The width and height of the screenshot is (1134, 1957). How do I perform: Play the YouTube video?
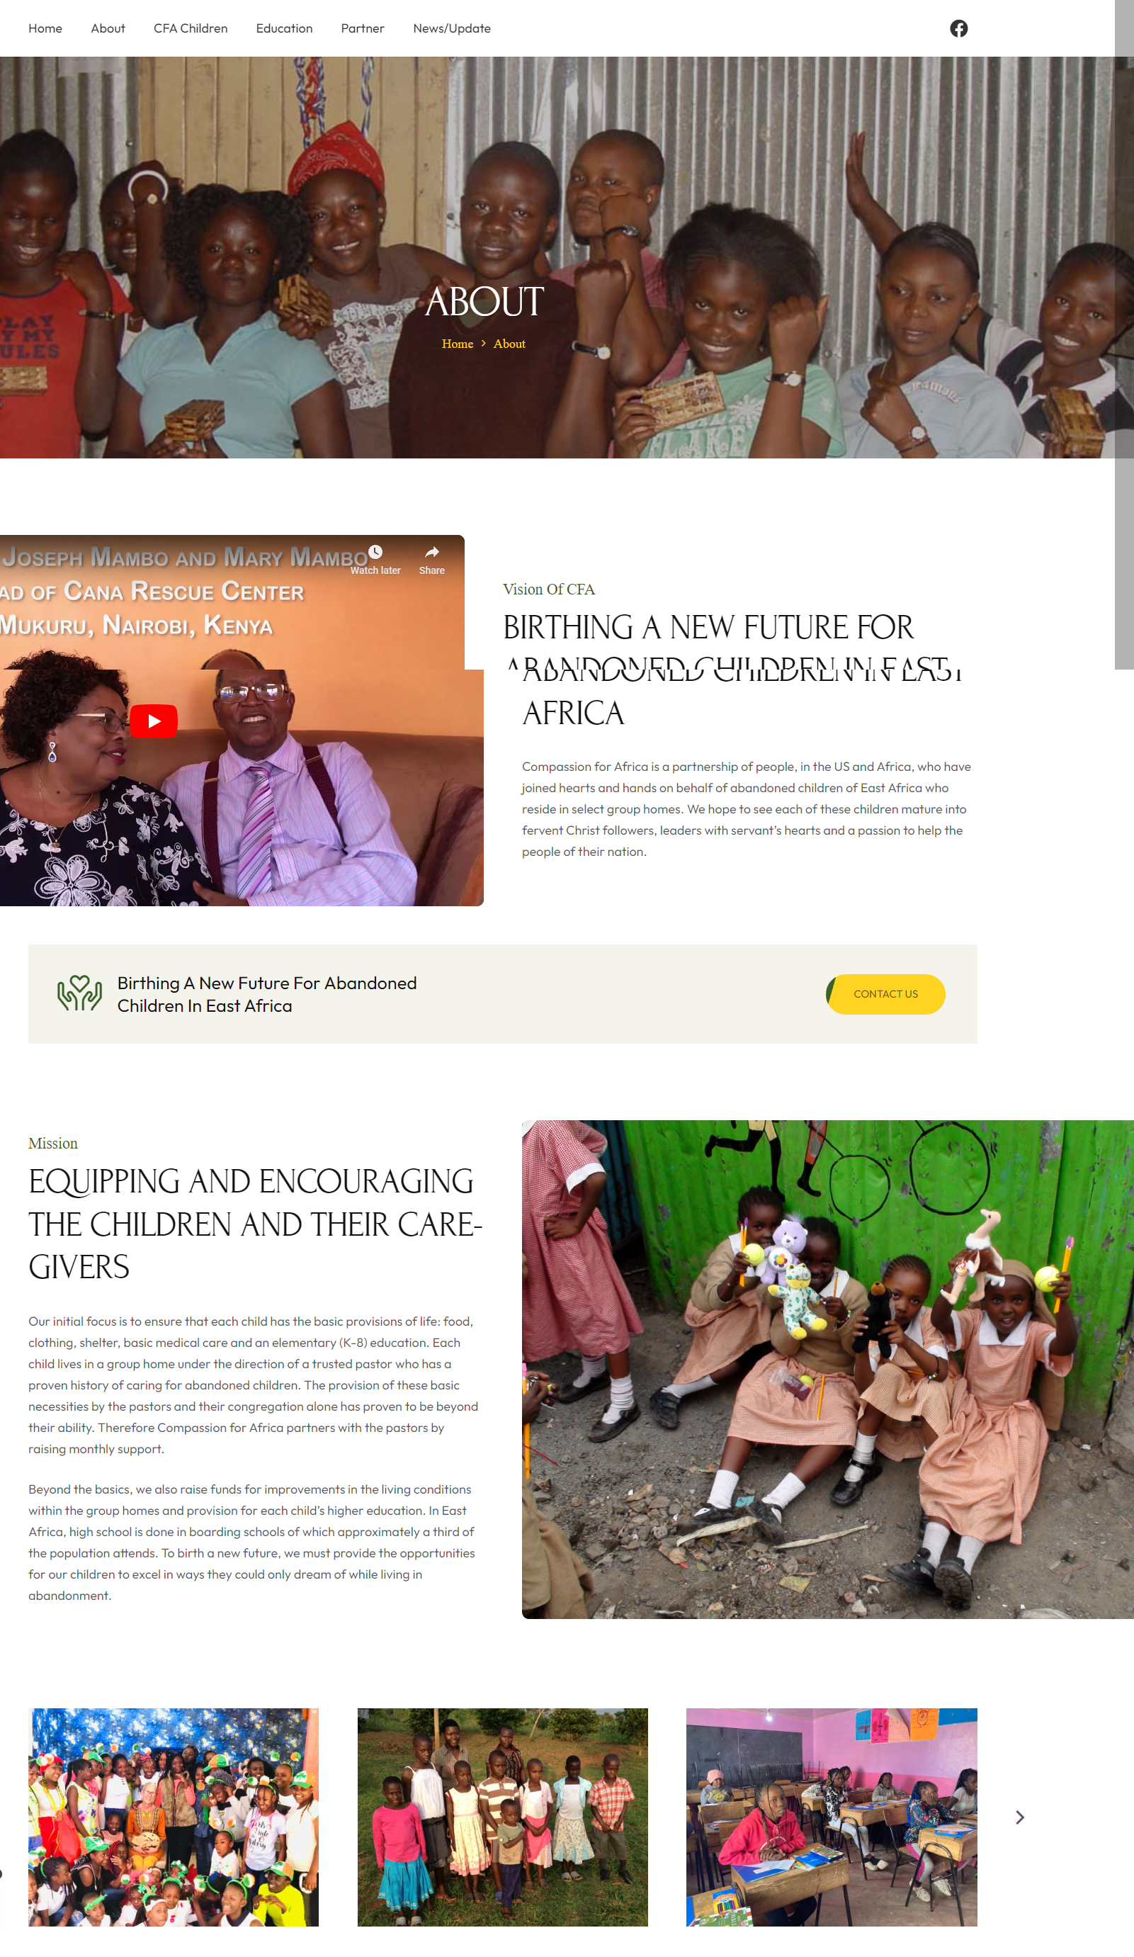click(x=154, y=721)
